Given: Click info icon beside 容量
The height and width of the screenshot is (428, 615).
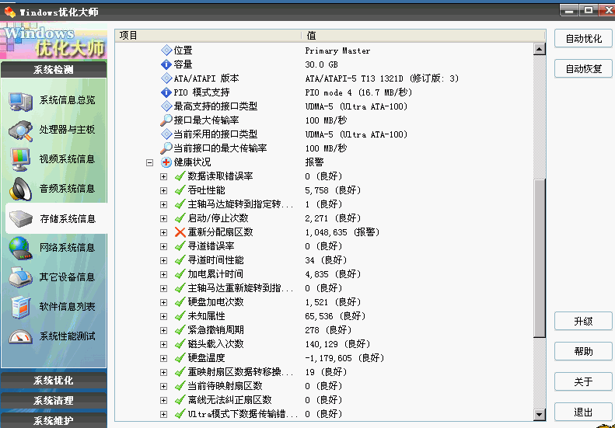Looking at the screenshot, I should [166, 64].
